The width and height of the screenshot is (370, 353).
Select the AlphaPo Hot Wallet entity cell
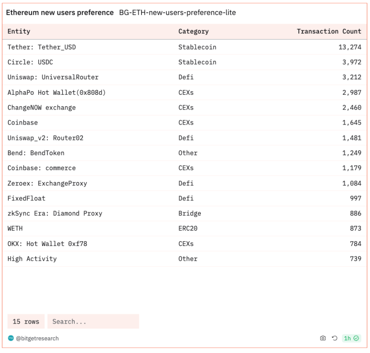pos(57,93)
